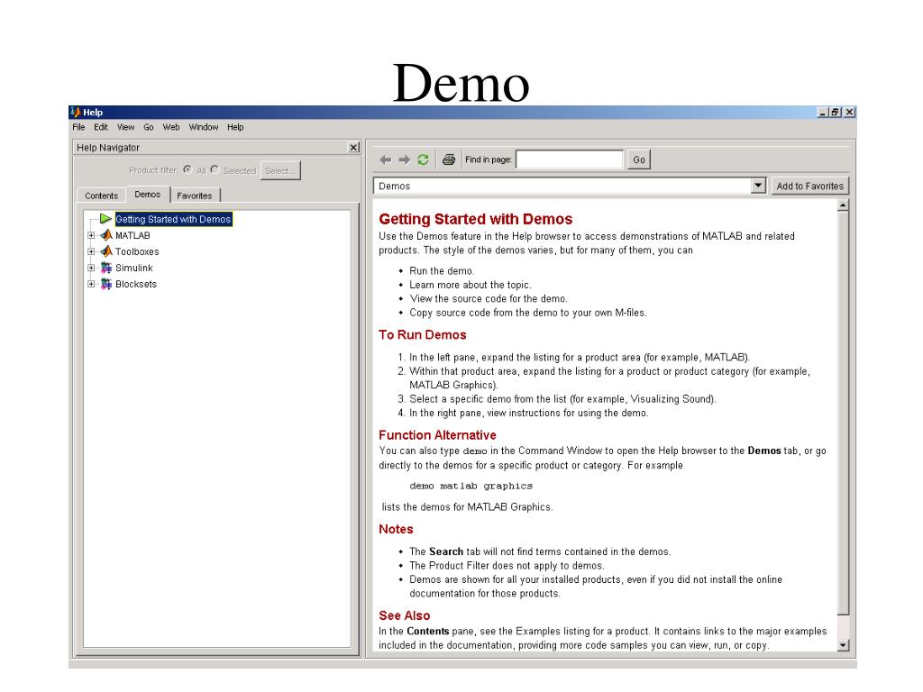
Task: Switch to the Favorites tab
Action: pyautogui.click(x=195, y=196)
